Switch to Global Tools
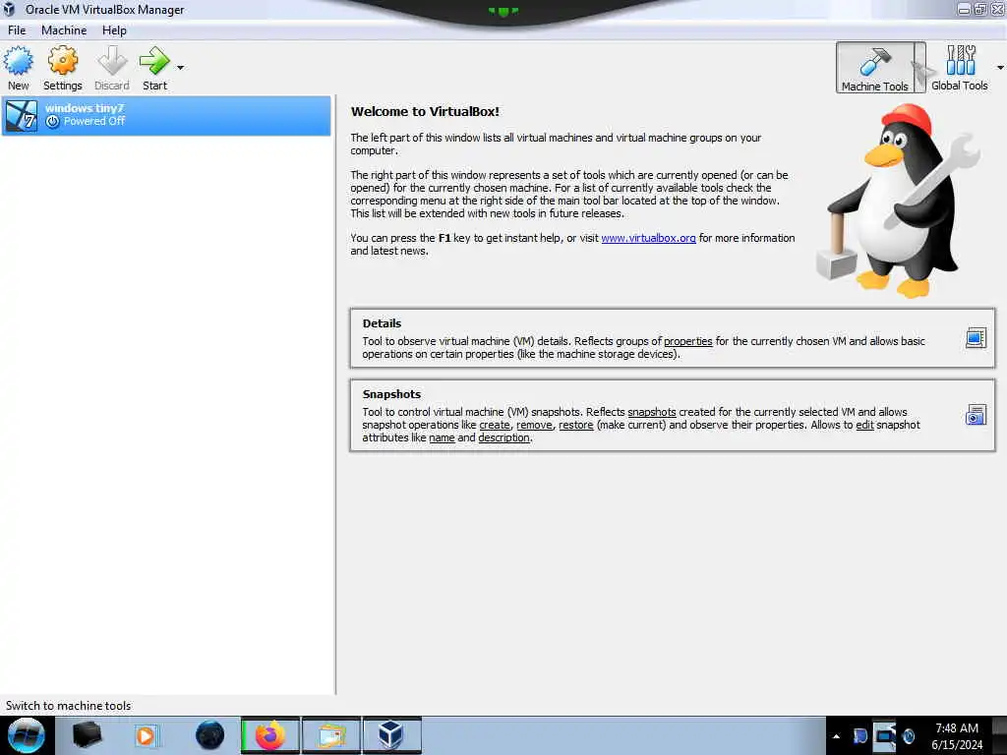This screenshot has height=755, width=1007. (960, 68)
